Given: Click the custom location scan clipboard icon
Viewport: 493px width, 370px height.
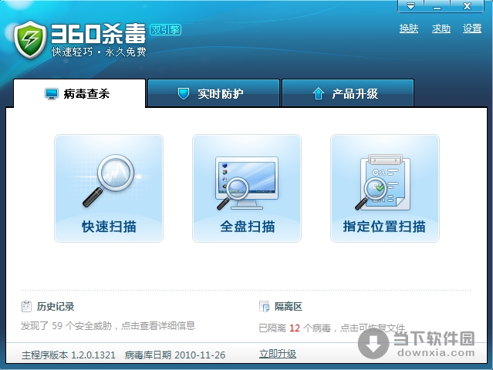Looking at the screenshot, I should (x=383, y=182).
